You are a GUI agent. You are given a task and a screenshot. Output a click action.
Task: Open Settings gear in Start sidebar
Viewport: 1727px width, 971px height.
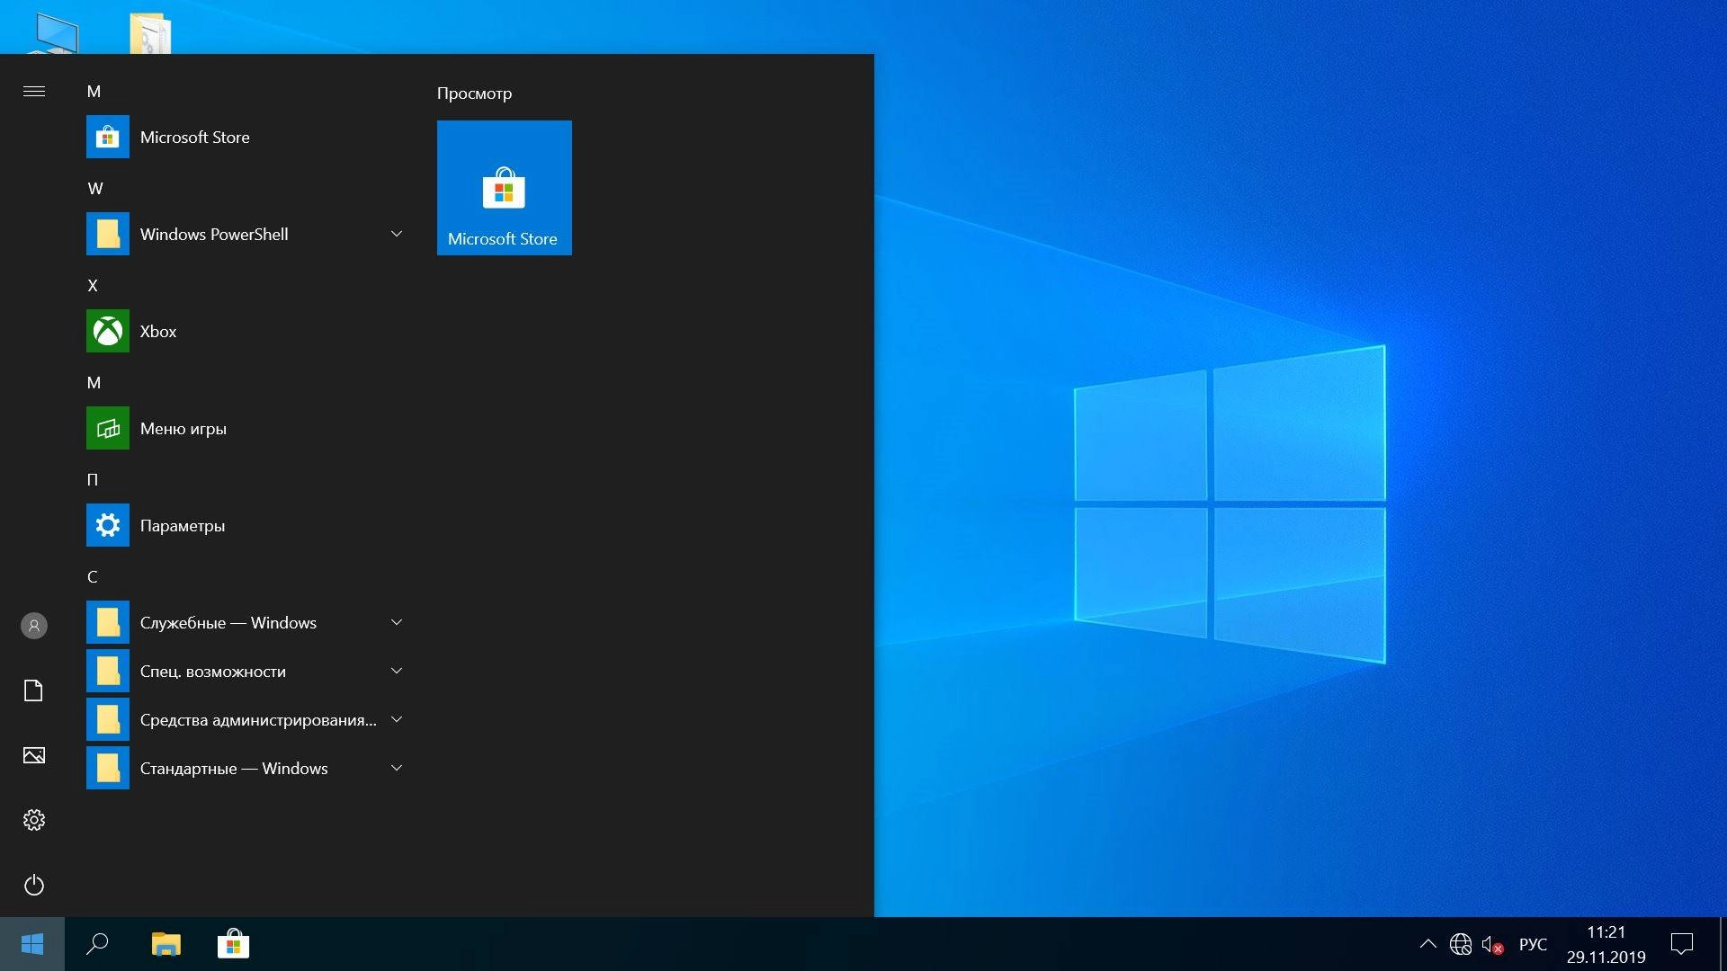pyautogui.click(x=34, y=820)
